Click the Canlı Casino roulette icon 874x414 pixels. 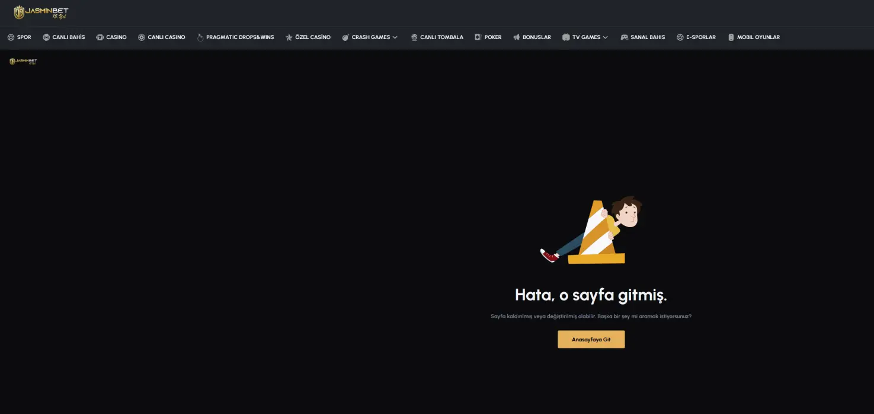pyautogui.click(x=142, y=37)
